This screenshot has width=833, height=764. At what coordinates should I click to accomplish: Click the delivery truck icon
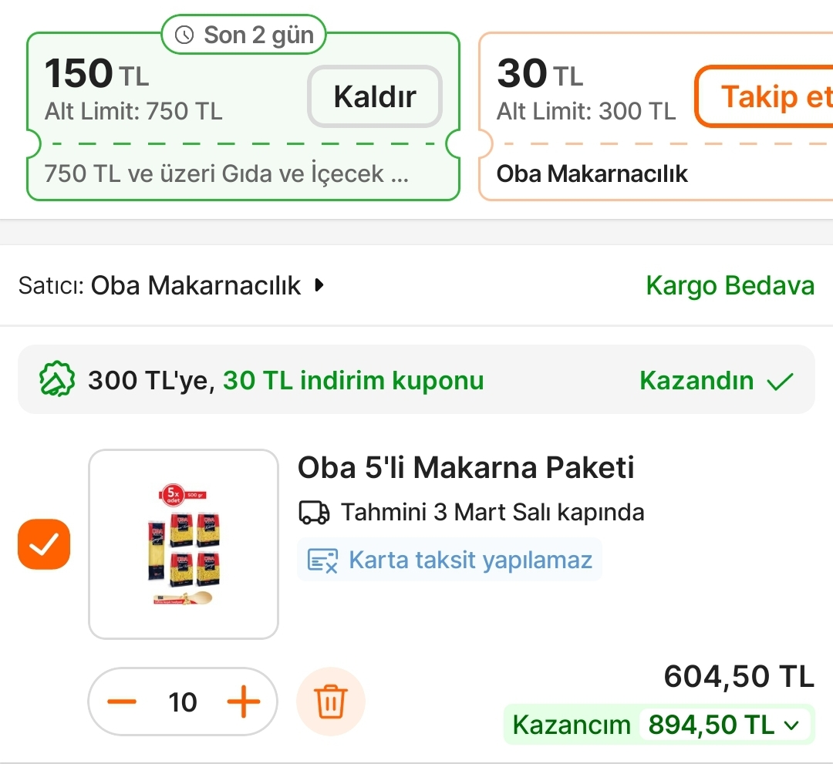point(312,511)
